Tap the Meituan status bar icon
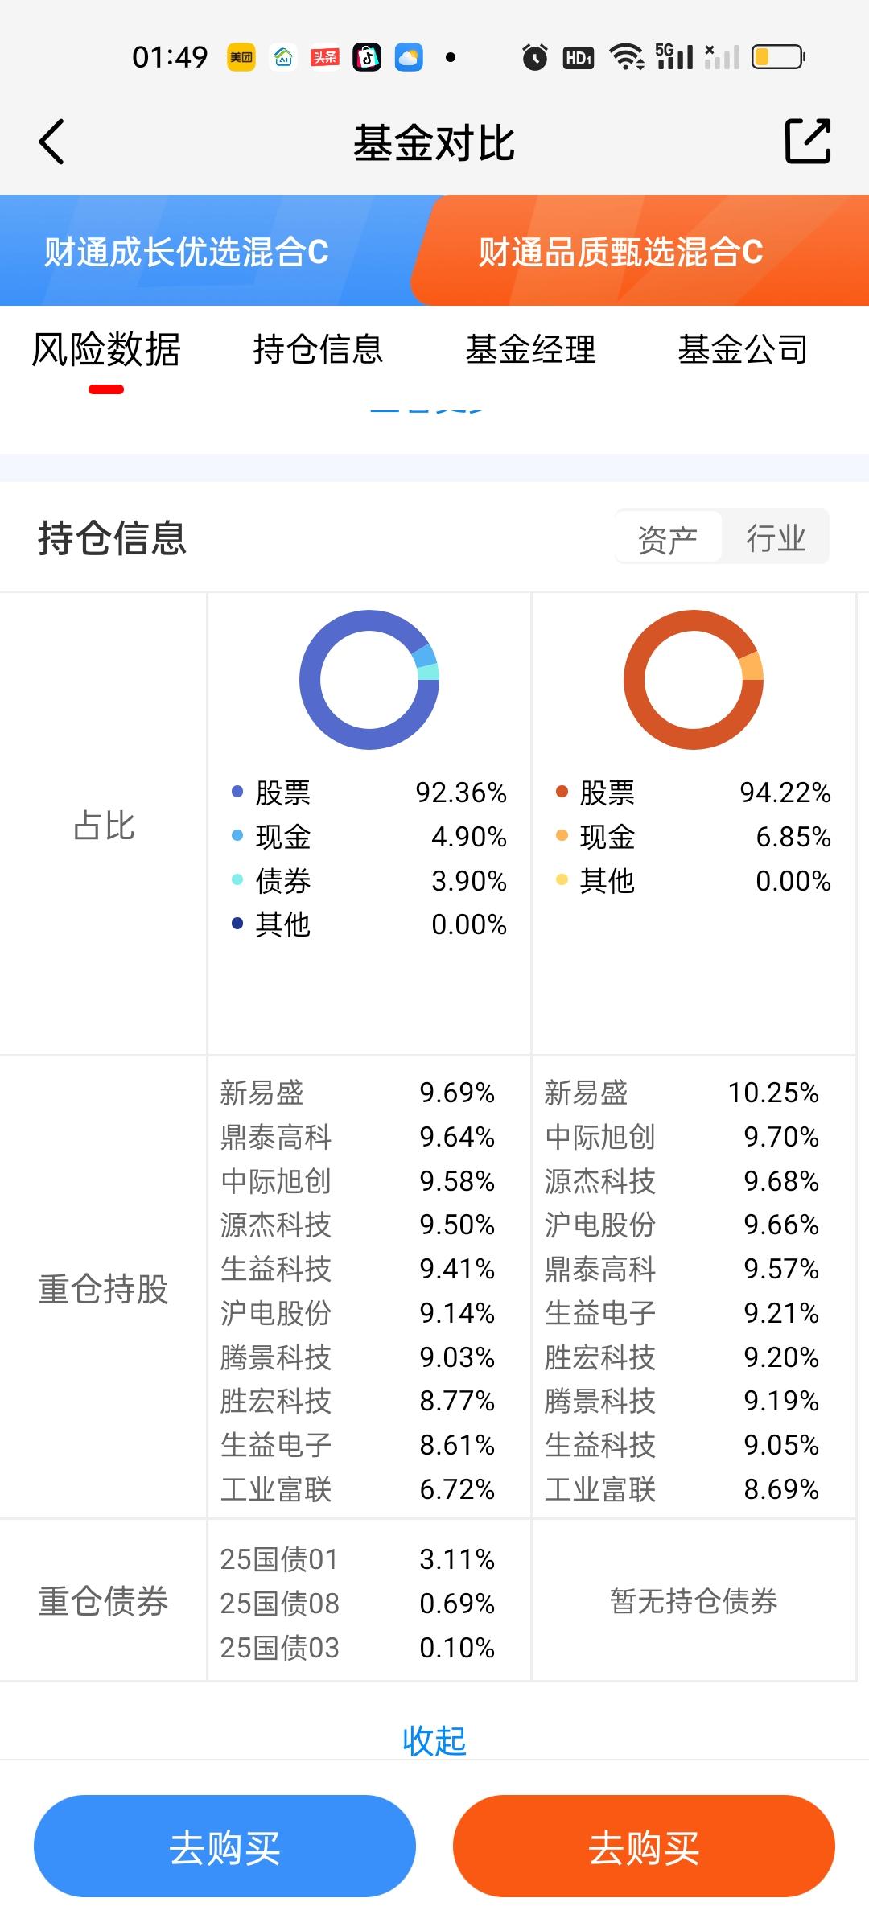Screen dimensions: 869x1931 click(x=241, y=57)
